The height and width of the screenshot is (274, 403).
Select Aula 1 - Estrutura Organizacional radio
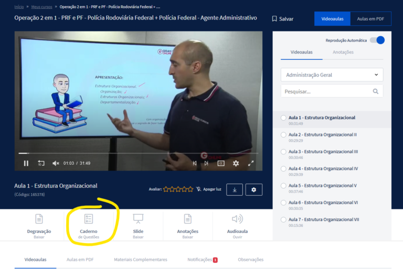coord(283,118)
